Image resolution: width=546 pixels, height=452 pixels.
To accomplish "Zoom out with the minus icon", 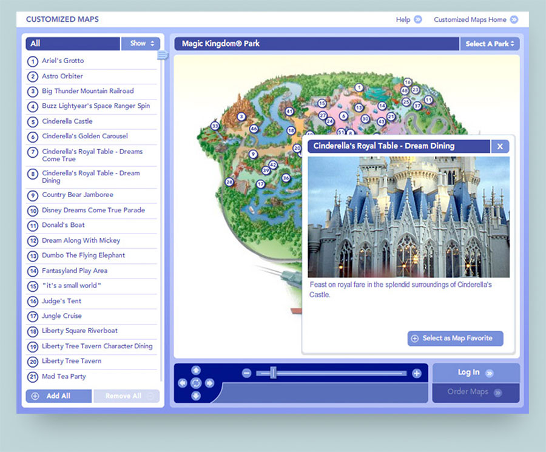I will point(246,373).
